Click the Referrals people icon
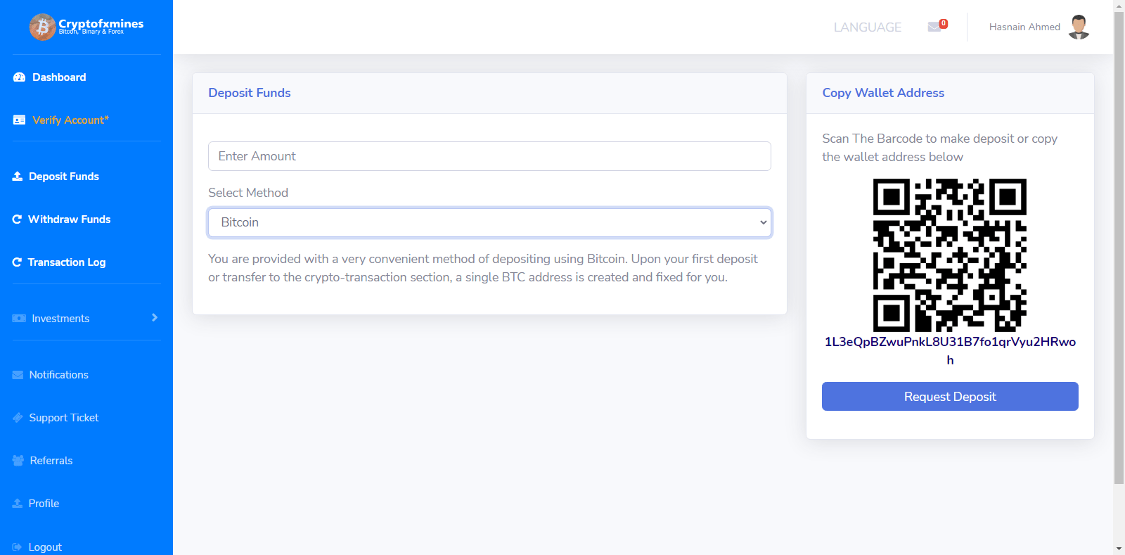 18,461
